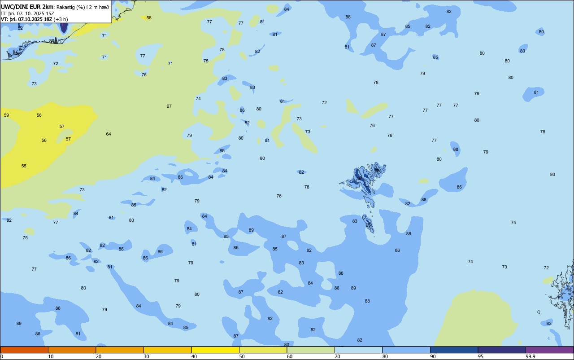Screen dimensions: 574x360
Task: Click the humidity value 55 in yellow area
Action: tap(24, 166)
